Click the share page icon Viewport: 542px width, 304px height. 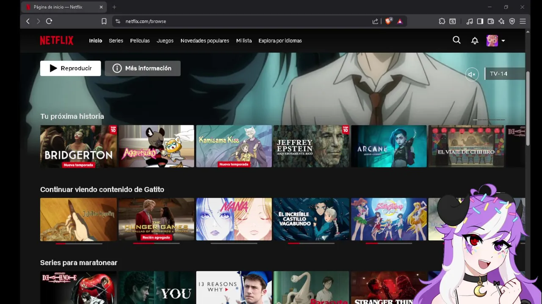375,21
